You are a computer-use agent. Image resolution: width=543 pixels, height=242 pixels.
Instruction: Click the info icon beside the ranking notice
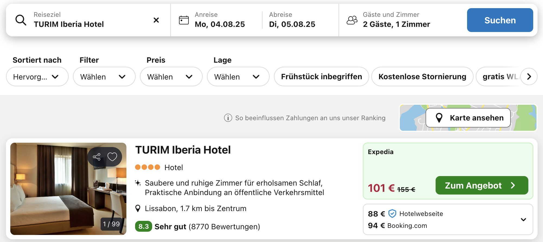228,118
